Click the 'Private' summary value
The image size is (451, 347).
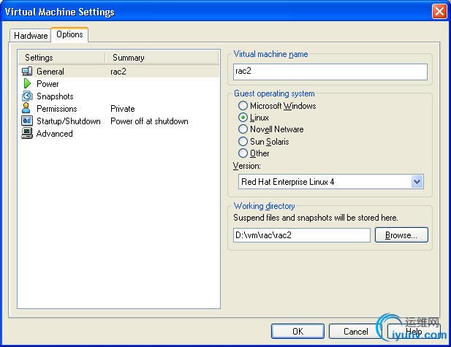(x=123, y=109)
